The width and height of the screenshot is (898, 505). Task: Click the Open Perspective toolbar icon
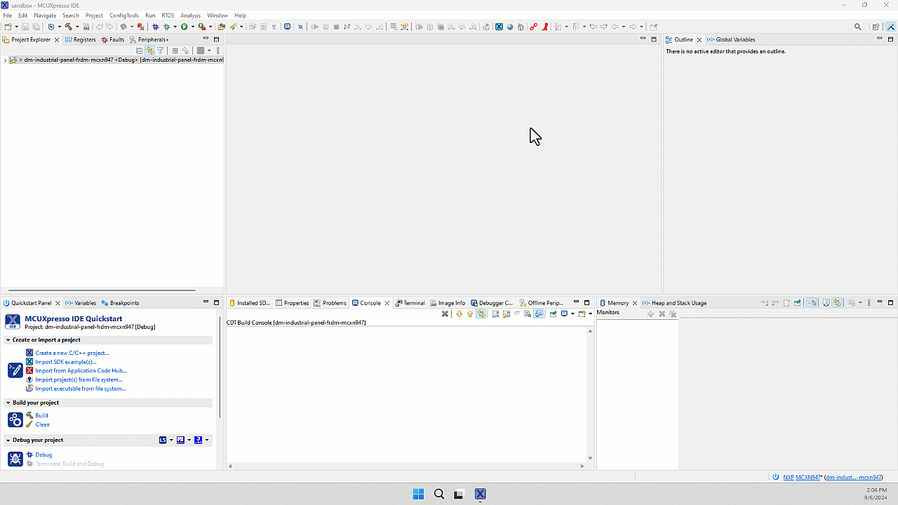(x=876, y=27)
